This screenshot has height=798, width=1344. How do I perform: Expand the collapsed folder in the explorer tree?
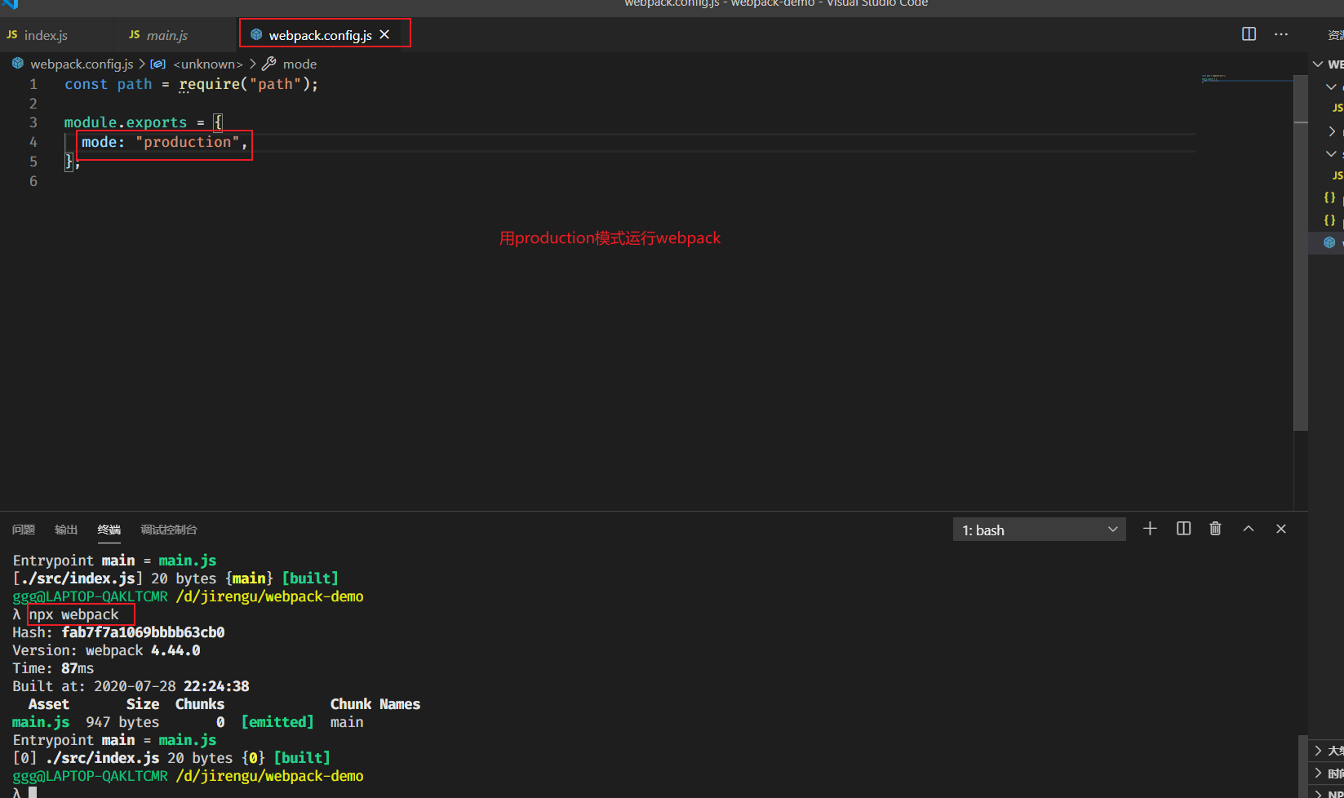pos(1333,131)
